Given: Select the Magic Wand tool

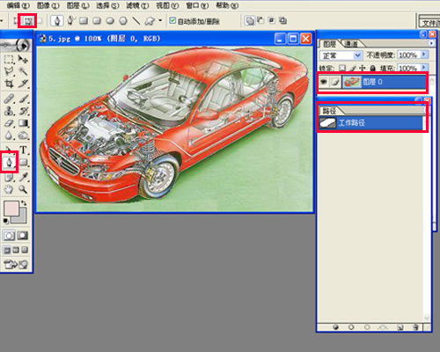Looking at the screenshot, I should 23,71.
